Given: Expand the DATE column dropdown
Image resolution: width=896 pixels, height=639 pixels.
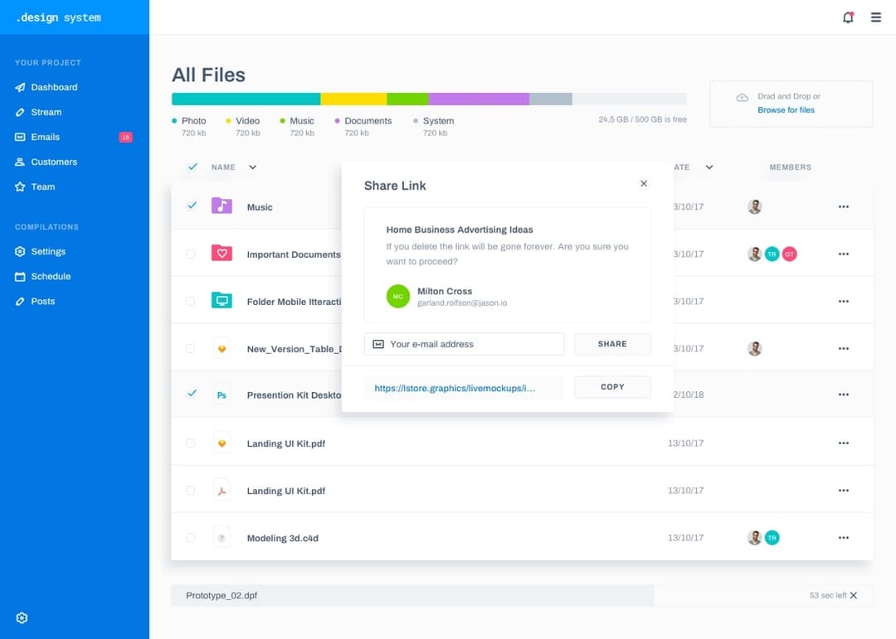Looking at the screenshot, I should [x=709, y=167].
